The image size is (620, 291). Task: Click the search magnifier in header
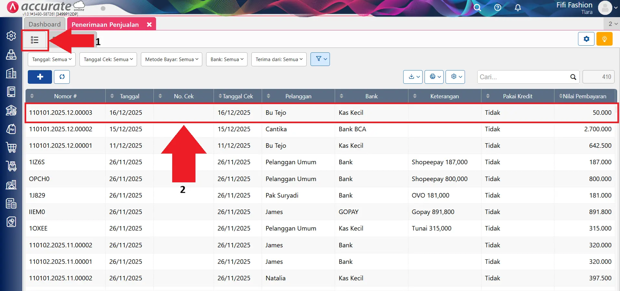(477, 7)
